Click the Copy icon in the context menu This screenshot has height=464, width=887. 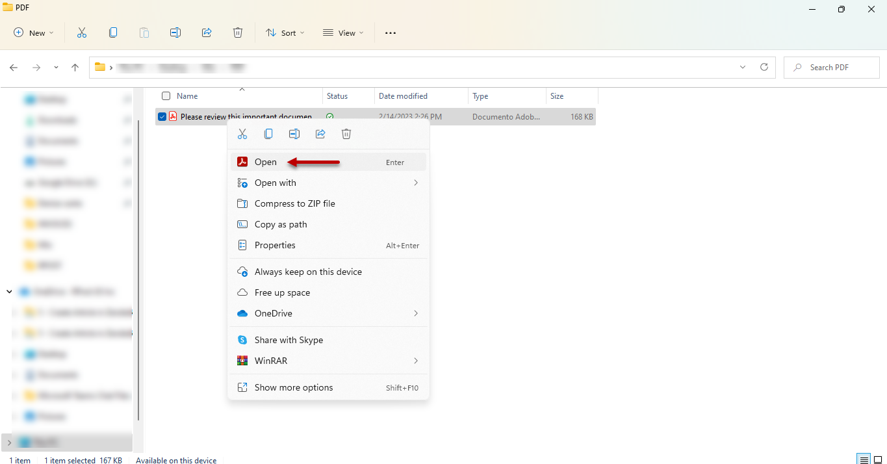[x=268, y=134]
